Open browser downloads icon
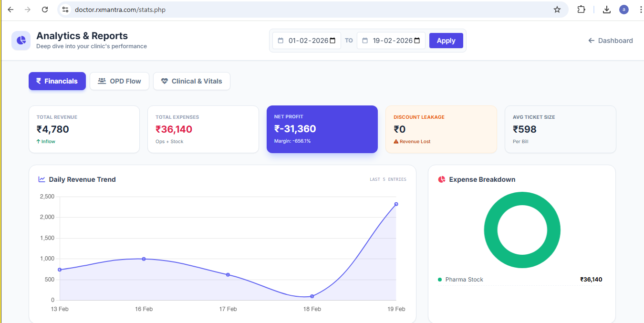The width and height of the screenshot is (644, 323). click(x=606, y=10)
